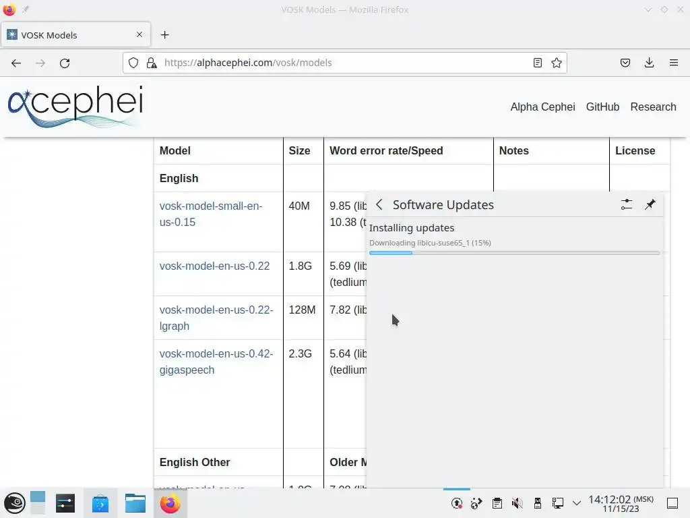Click the 128M size cell
Image resolution: width=690 pixels, height=518 pixels.
[302, 310]
